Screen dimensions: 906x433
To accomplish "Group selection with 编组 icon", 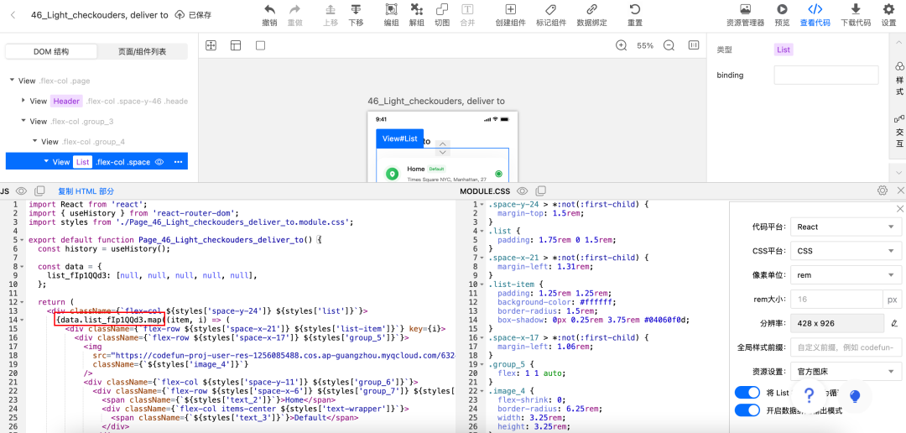I will tap(391, 9).
